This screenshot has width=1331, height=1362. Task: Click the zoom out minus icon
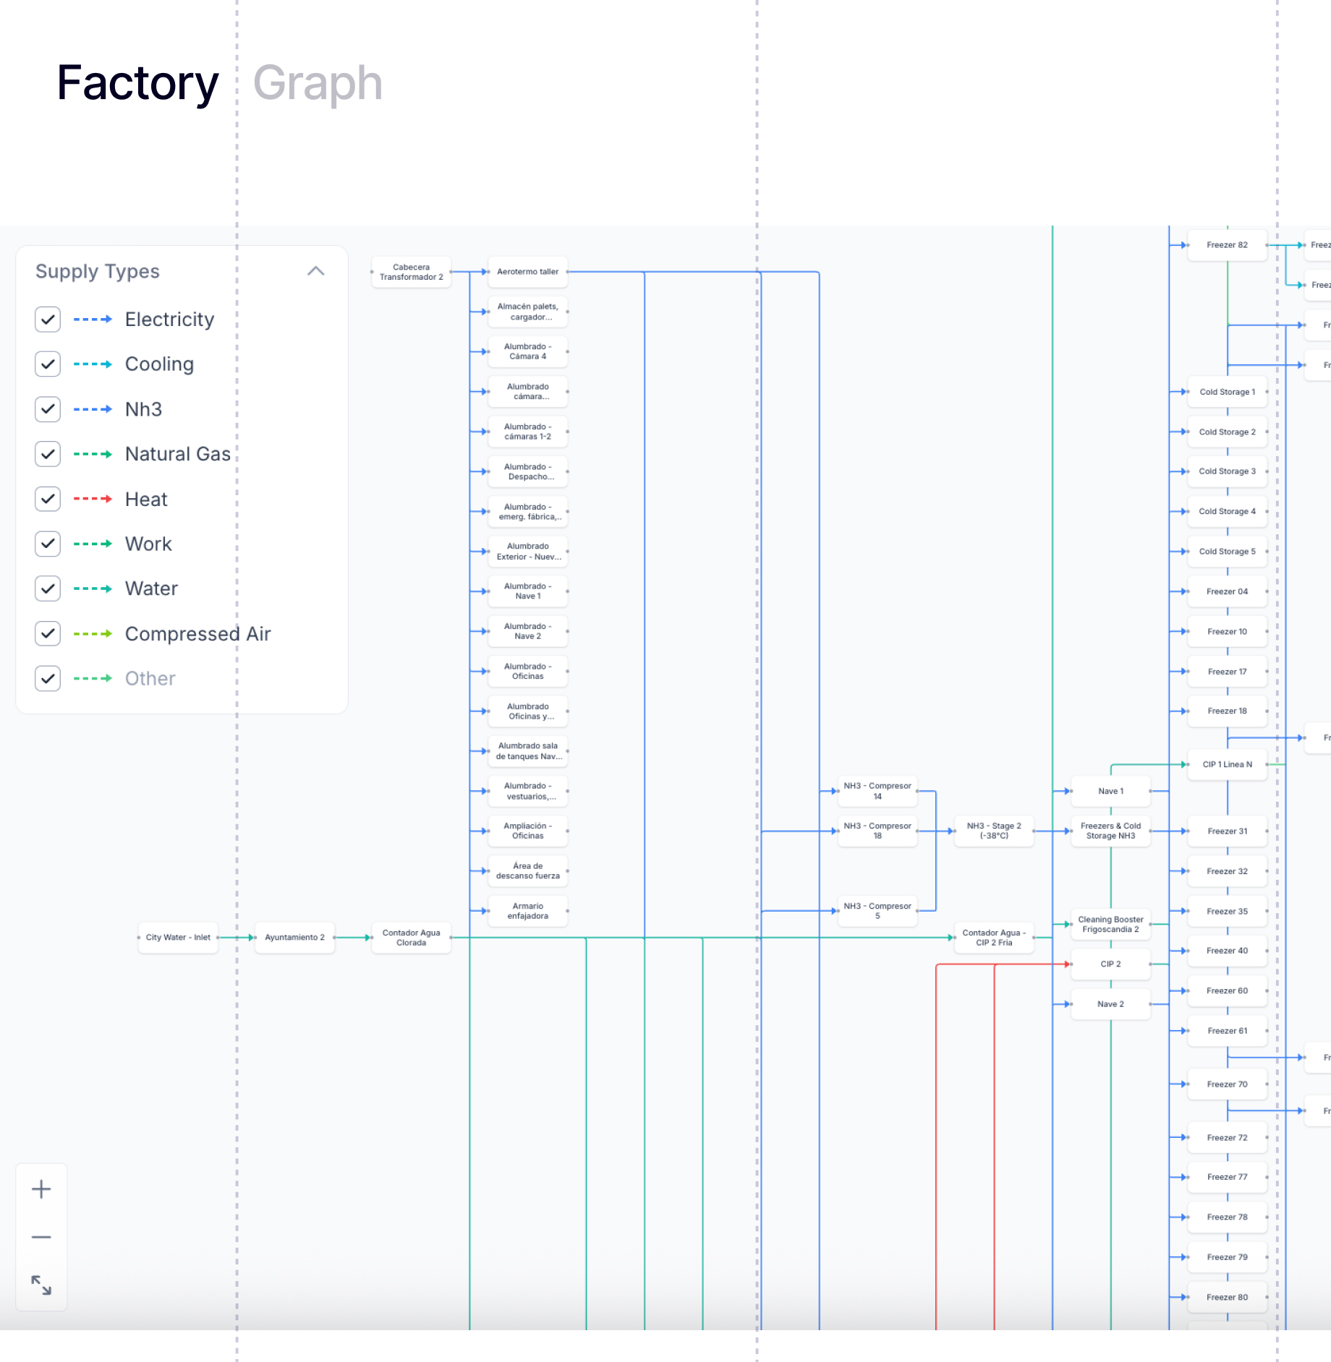[41, 1238]
